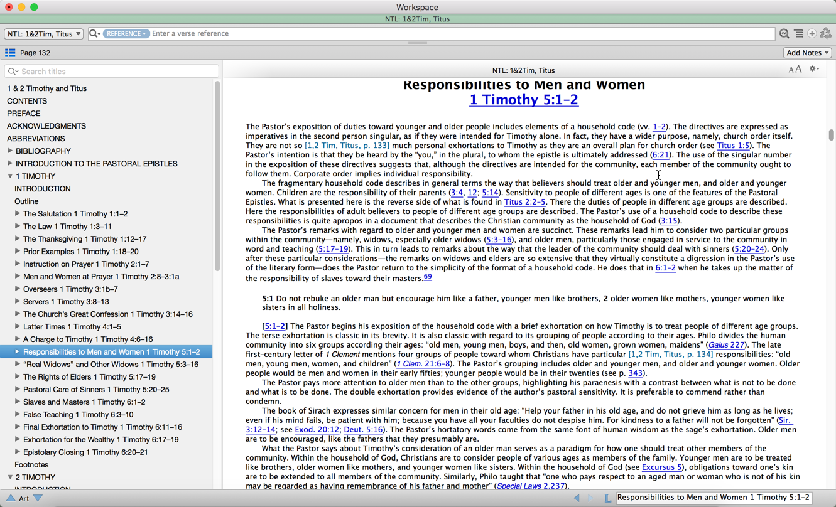Follow the Titus 1:5 link

(733, 146)
